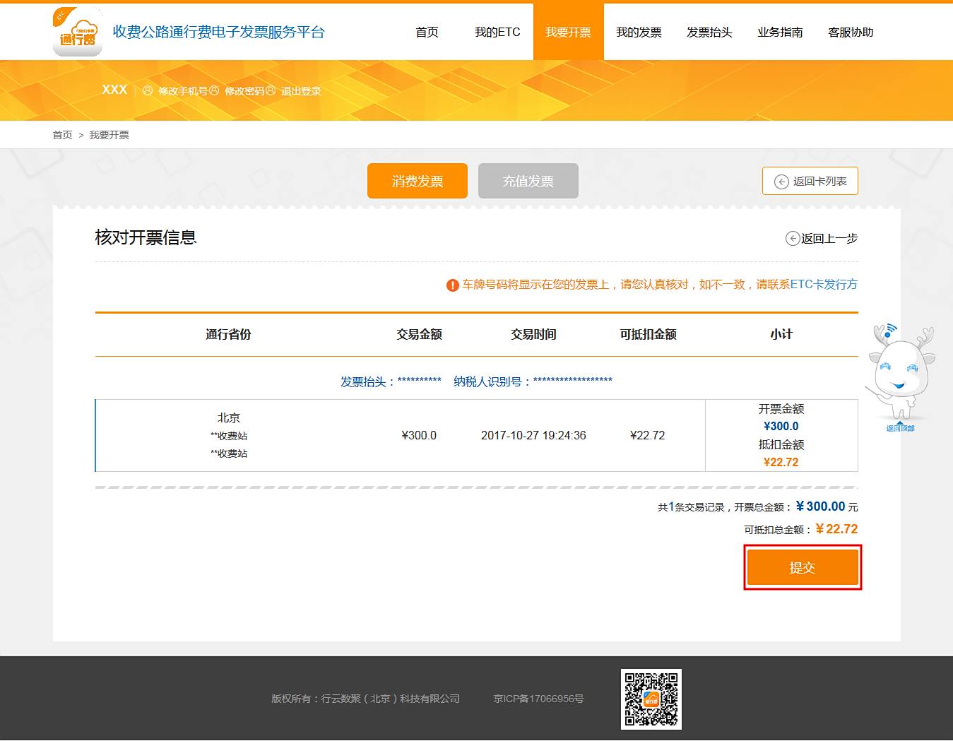
Task: Click back arrow icon beside 返回上一步
Action: 793,239
